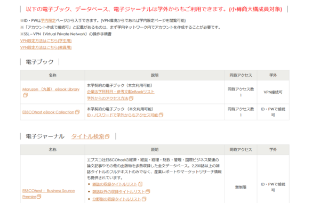Click new-window icon after 学外からのアクセス方法
This screenshot has height=203, width=320.
131,99
